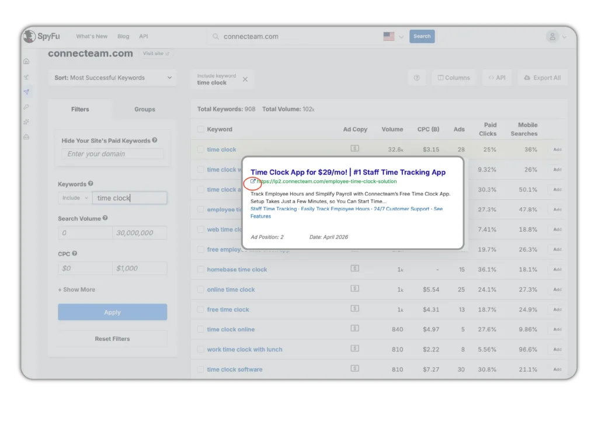Open the sparkle stars sidebar icon
This screenshot has width=598, height=422.
[x=26, y=121]
